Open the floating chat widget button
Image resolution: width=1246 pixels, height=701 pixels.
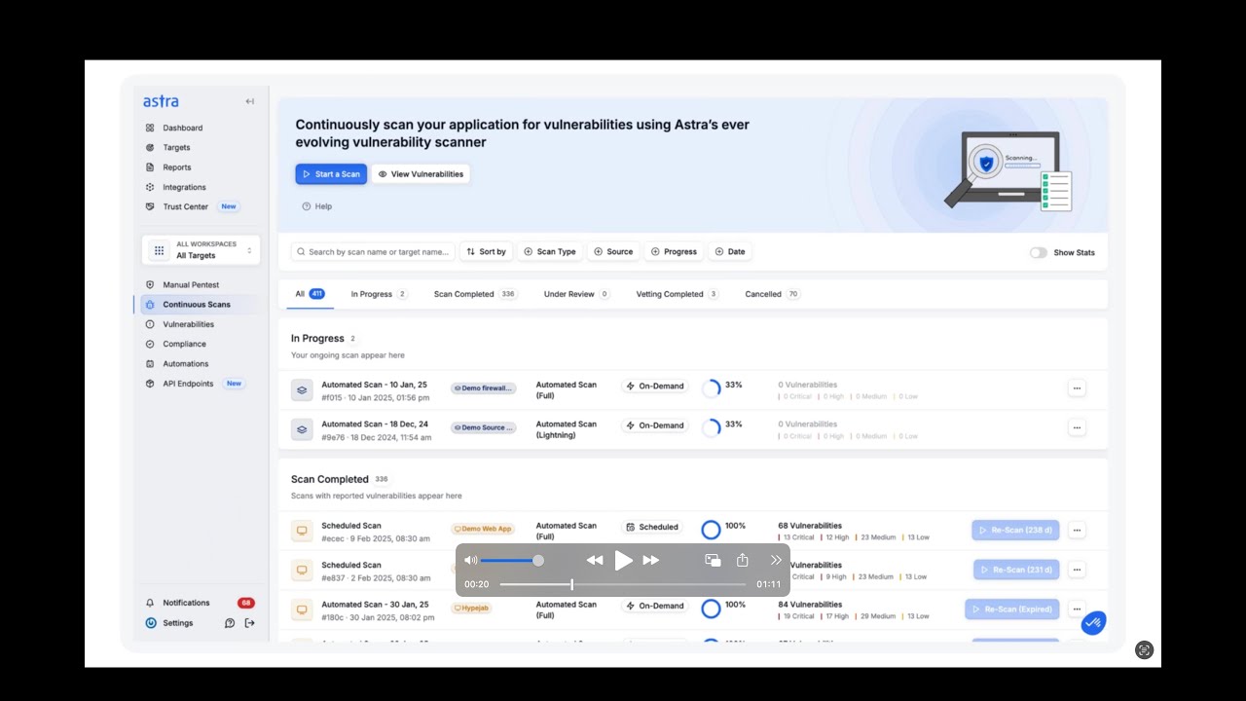point(1093,622)
